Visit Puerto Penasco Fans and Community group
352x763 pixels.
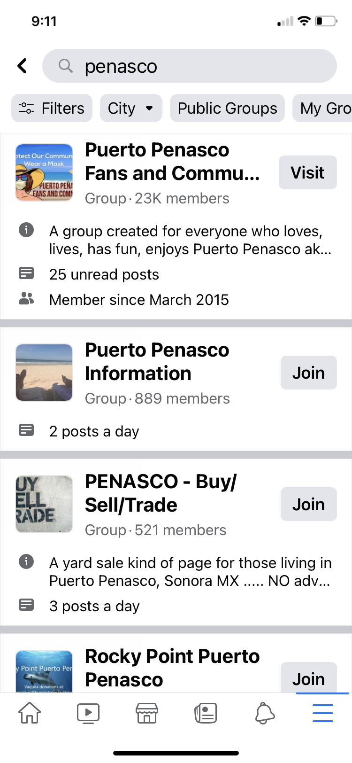[308, 172]
